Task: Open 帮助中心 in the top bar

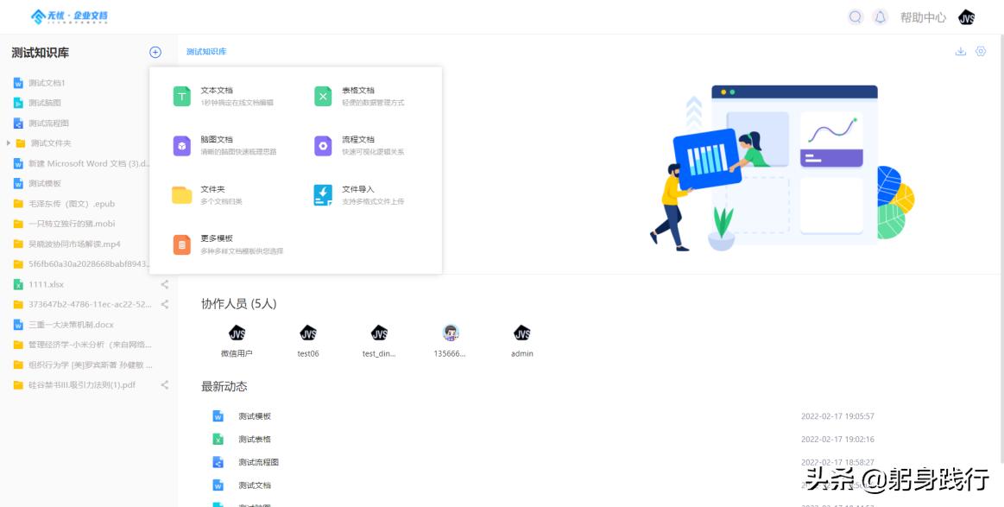Action: coord(924,16)
